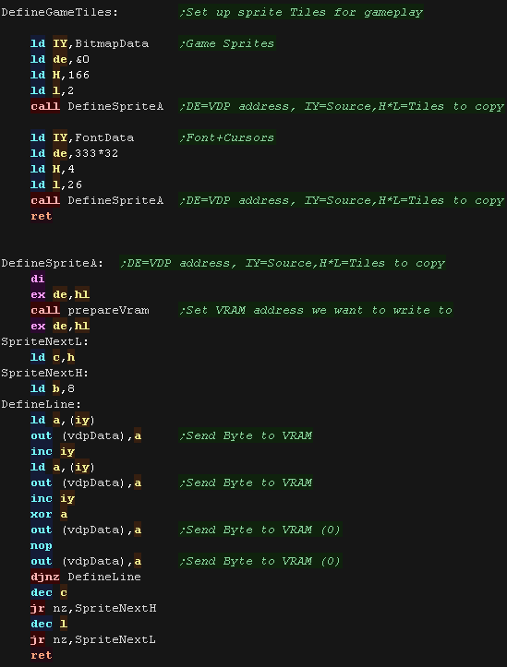Click the 'ld H,166' line
Screen dimensions: 507x667
[60, 75]
